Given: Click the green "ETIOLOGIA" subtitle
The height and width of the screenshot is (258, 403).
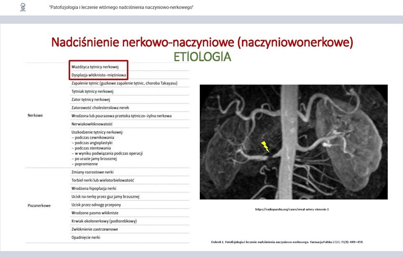Looking at the screenshot, I should pos(202,57).
